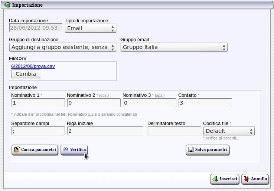
Task: Expand the Gruppo di destinazione dropdown
Action: coord(62,47)
